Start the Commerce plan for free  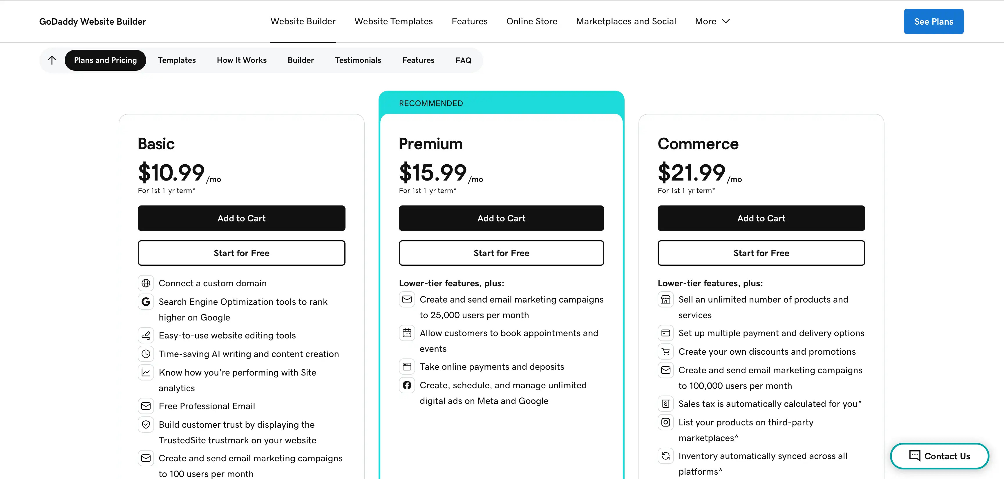(761, 253)
